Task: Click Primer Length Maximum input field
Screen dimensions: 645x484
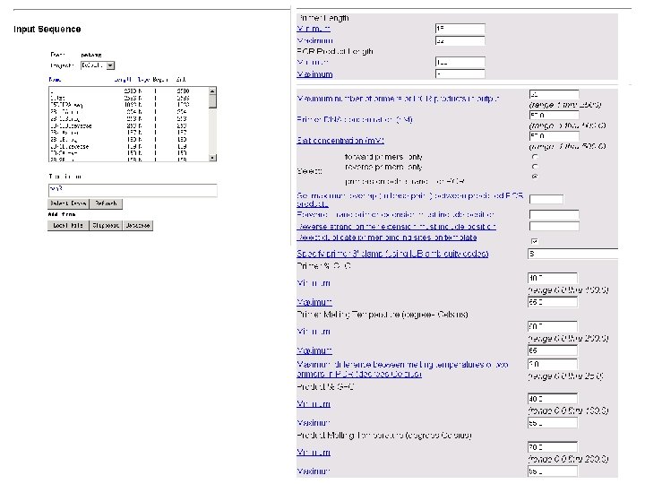Action: tap(460, 40)
